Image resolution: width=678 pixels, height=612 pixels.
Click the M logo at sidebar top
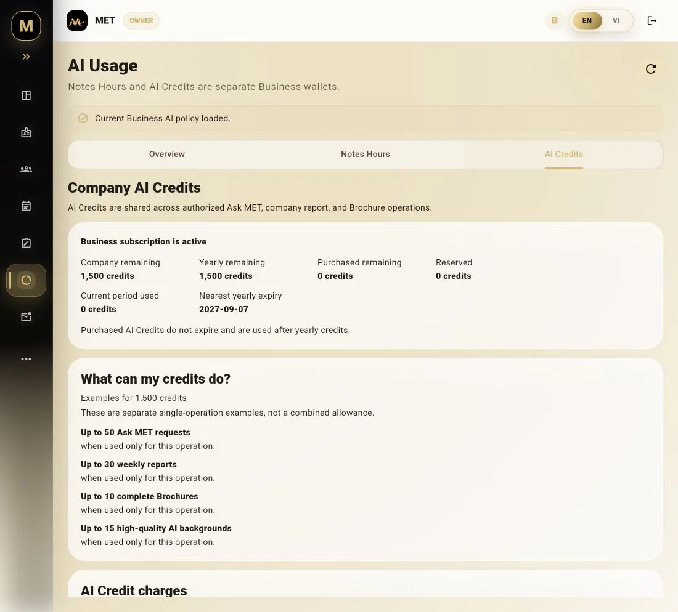pos(26,26)
